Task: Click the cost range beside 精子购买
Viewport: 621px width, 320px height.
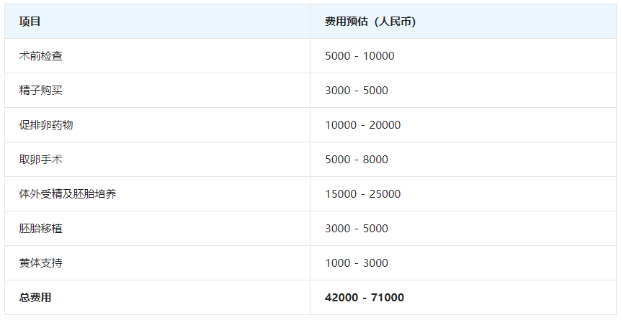Action: 357,91
